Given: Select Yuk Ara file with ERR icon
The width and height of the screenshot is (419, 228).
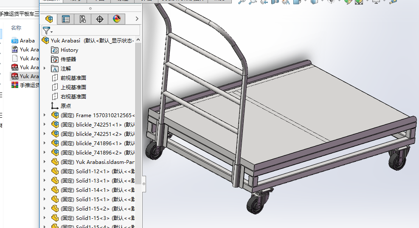Looking at the screenshot, I should 25,49.
